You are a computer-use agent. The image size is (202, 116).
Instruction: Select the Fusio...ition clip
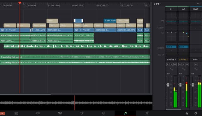pos(110,21)
